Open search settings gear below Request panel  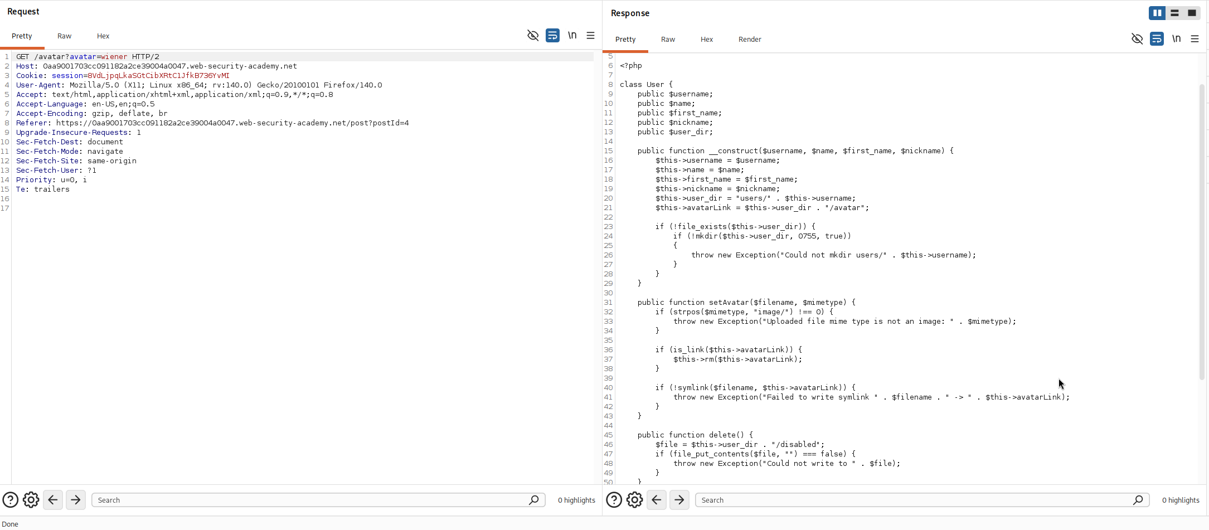point(31,500)
